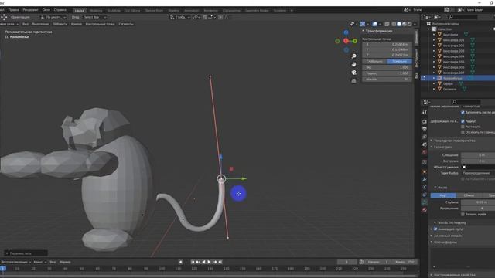Open the global transform orientation dropdown
Screen dimensions: 495x278
[x=180, y=17]
